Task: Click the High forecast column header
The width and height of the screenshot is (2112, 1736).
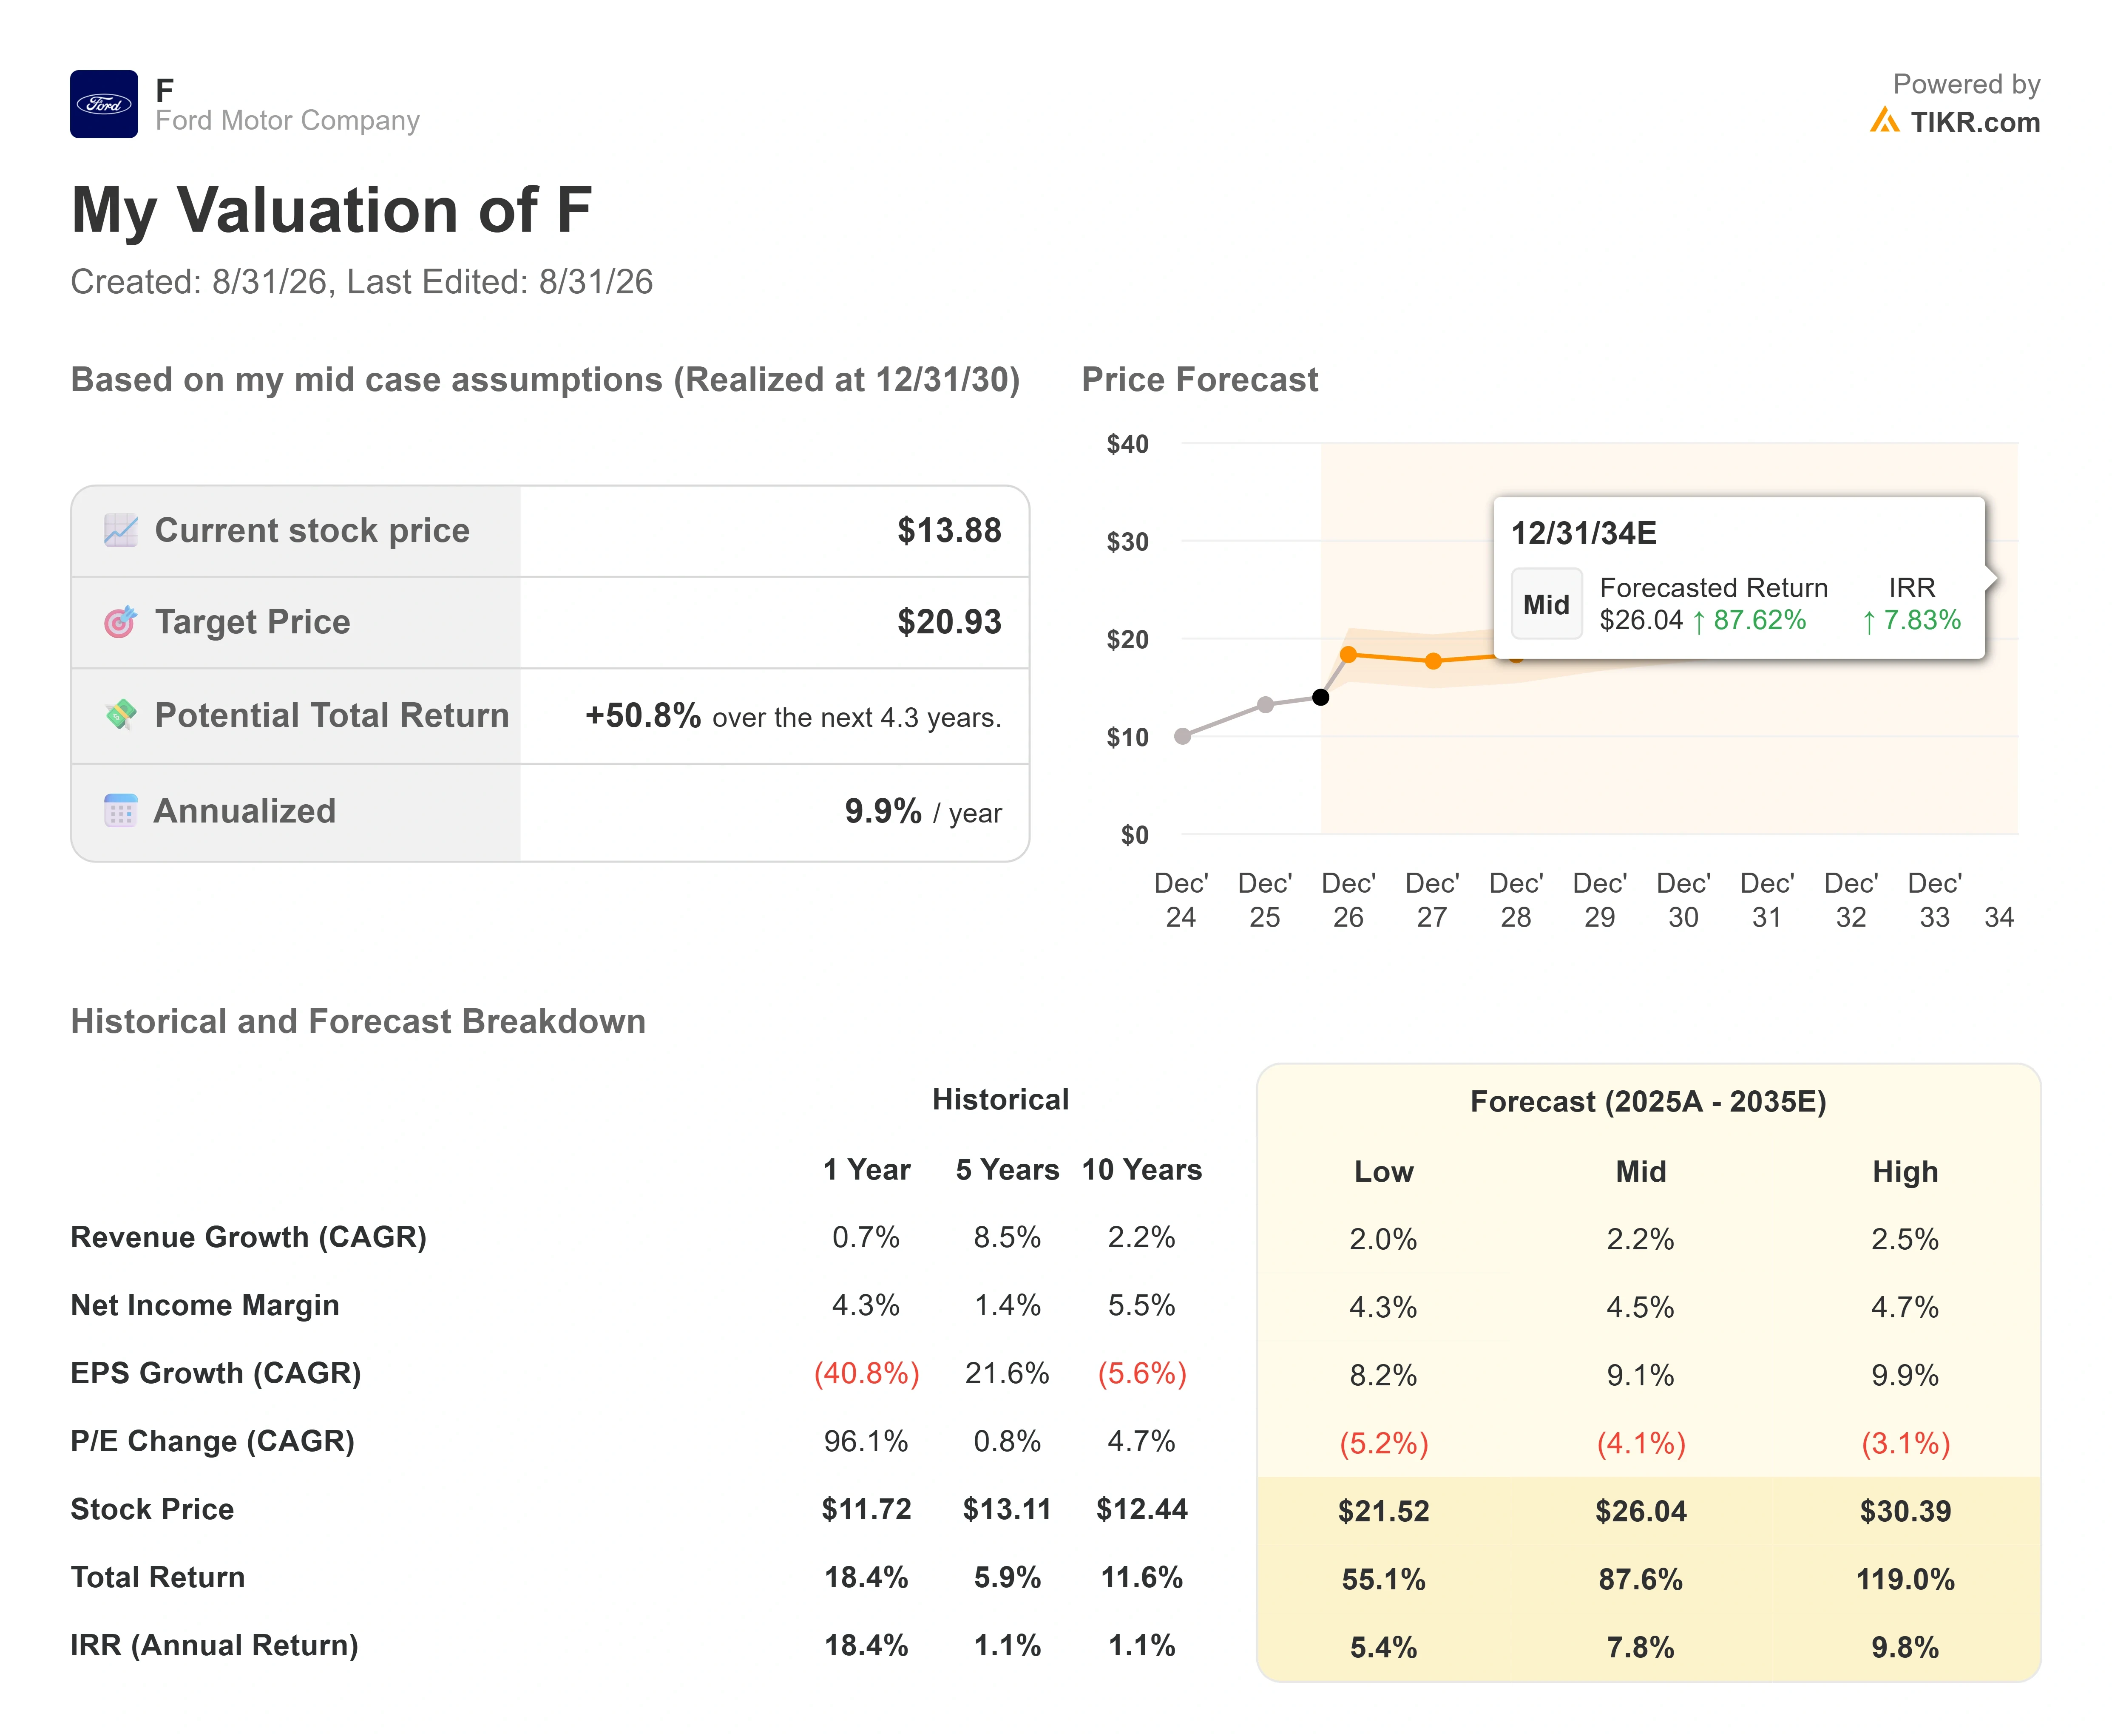Action: (x=1905, y=1171)
